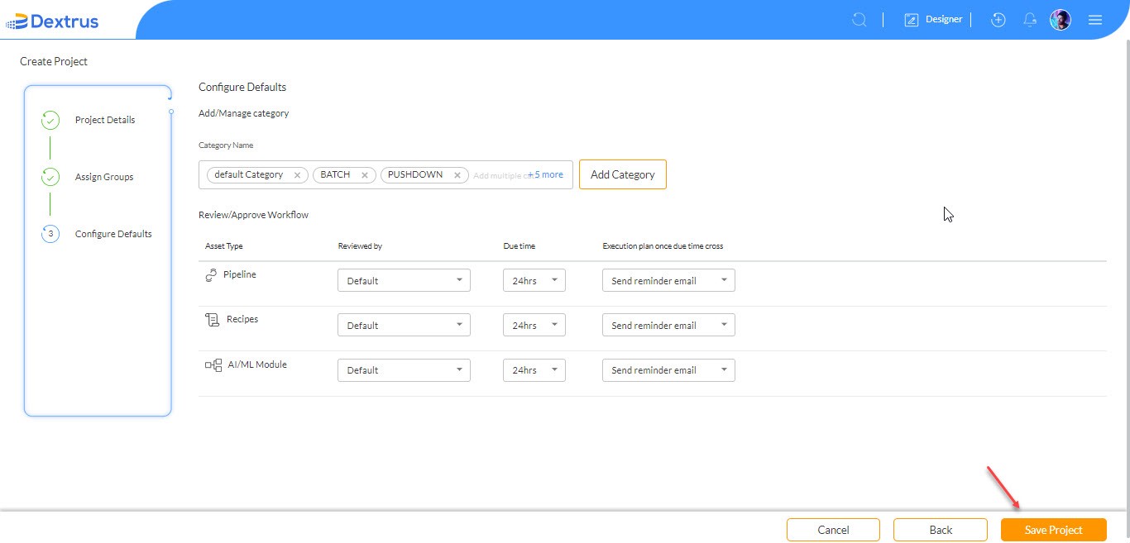
Task: Click the plus circle add icon
Action: click(998, 20)
